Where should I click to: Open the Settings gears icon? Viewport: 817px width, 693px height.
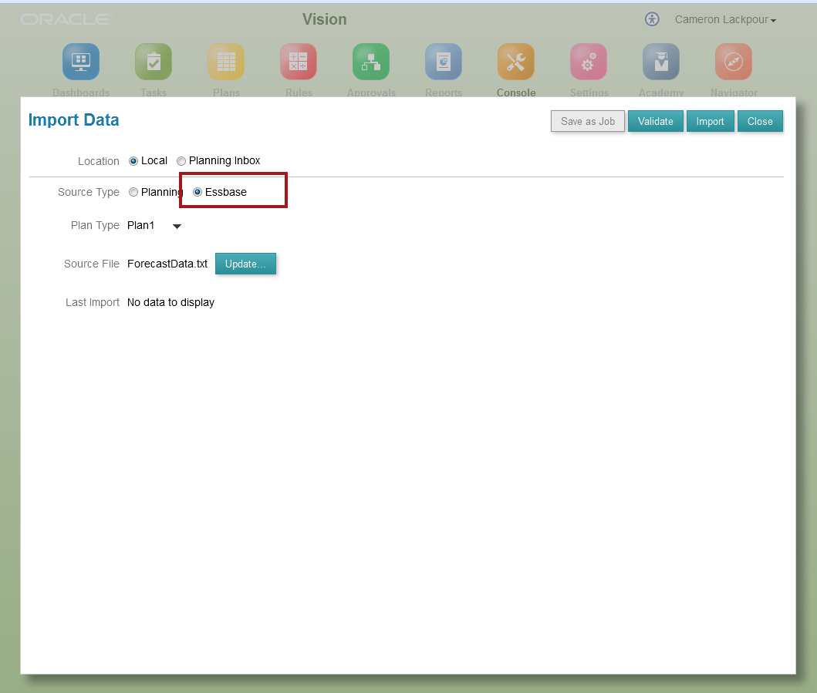click(x=589, y=62)
